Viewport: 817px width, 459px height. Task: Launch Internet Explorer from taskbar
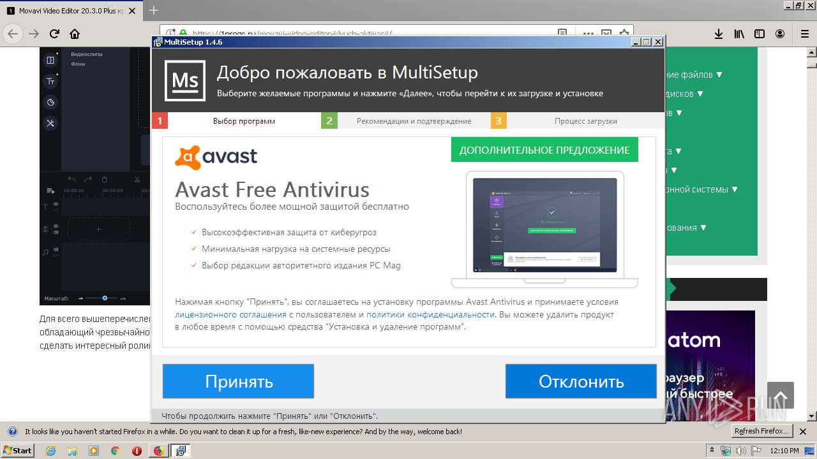tap(51, 451)
